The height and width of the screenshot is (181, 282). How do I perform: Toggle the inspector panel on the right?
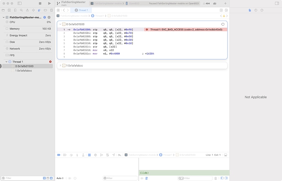277,3
